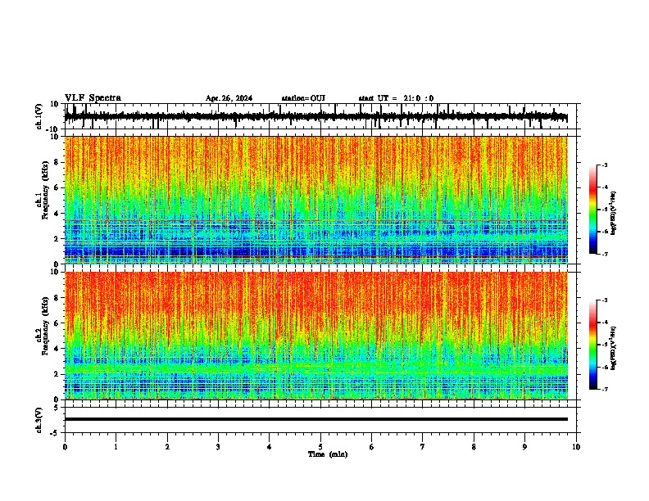The height and width of the screenshot is (501, 649).
Task: Click the "-3" label on ch.1 color bar
Action: (x=604, y=165)
